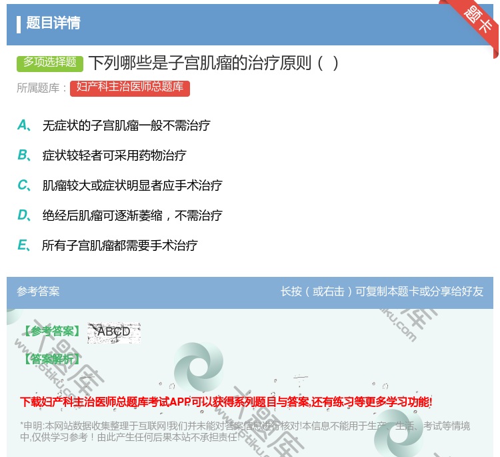Tick the letter A option marker
Image resolution: width=500 pixels, height=457 pixels.
[23, 125]
